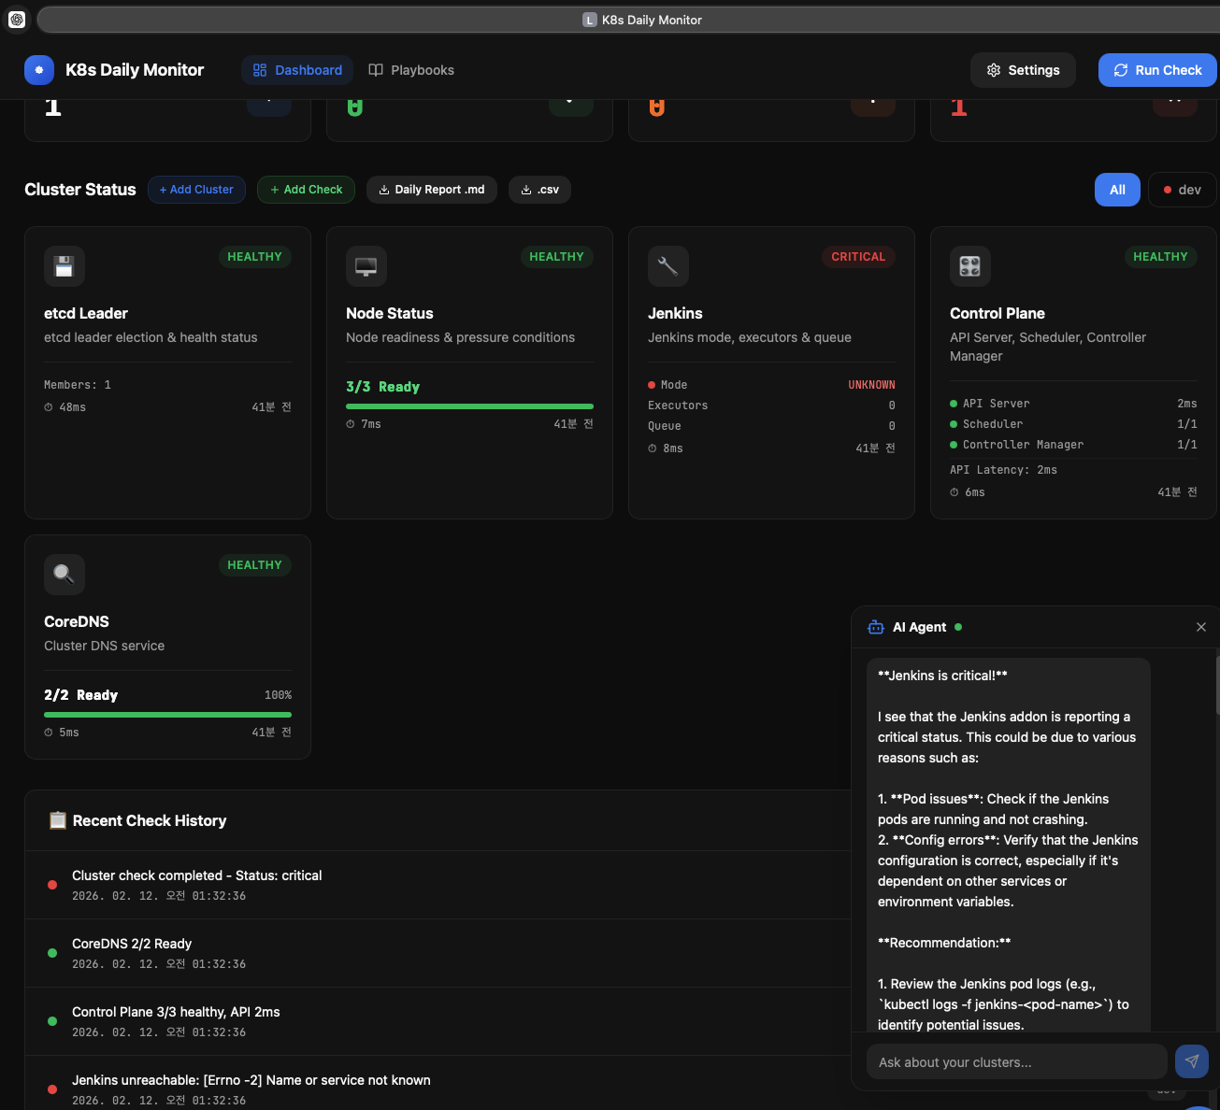Add a new cluster
Screen dimensions: 1220x1110
(196, 190)
